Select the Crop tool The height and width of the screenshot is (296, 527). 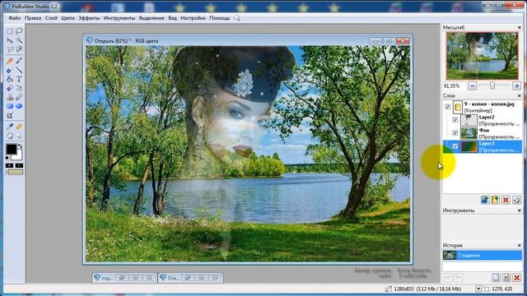click(10, 115)
